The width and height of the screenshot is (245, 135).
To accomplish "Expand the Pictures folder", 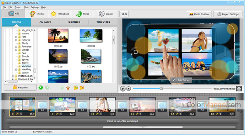I will click(x=16, y=40).
